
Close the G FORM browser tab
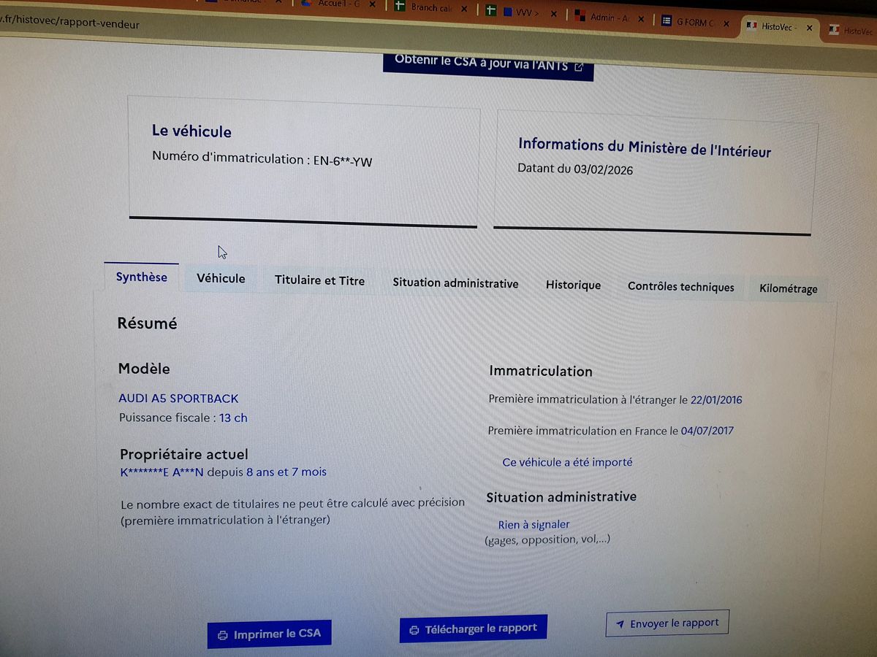click(x=726, y=23)
